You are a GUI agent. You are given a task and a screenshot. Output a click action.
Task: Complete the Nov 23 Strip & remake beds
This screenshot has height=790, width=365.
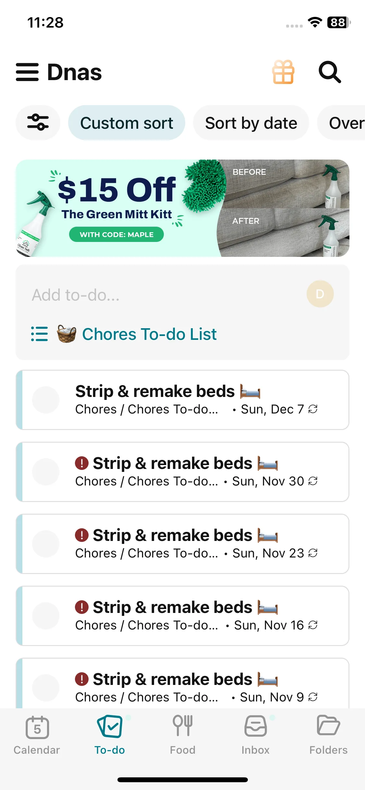tap(46, 544)
